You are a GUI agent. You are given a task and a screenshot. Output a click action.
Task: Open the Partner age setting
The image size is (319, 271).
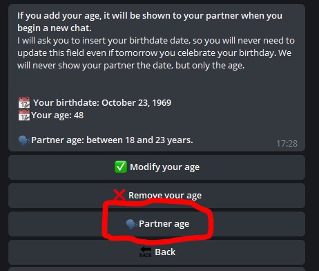pos(157,224)
